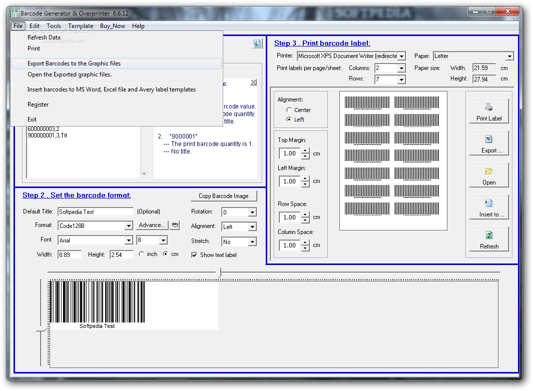
Task: Decrease the Column Space spinner value
Action: (x=305, y=248)
